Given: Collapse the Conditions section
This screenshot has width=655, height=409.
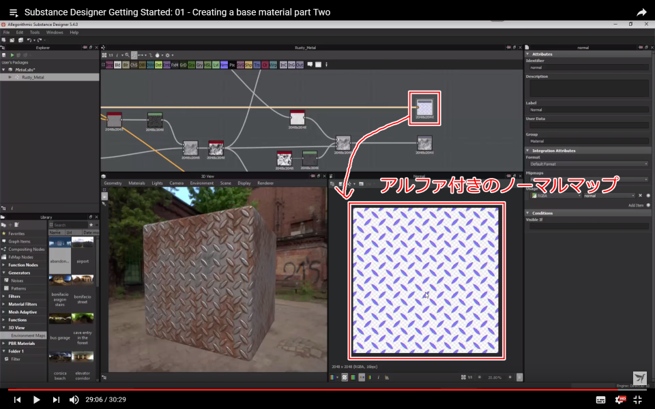Looking at the screenshot, I should [527, 213].
